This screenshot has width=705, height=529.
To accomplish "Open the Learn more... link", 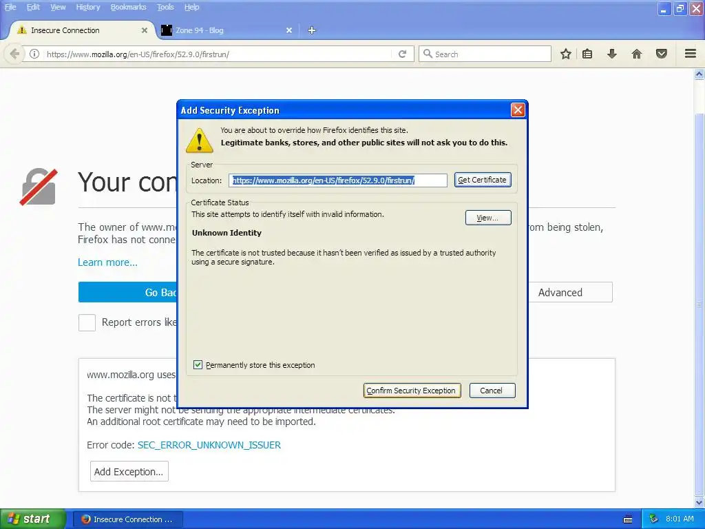I will pos(107,262).
